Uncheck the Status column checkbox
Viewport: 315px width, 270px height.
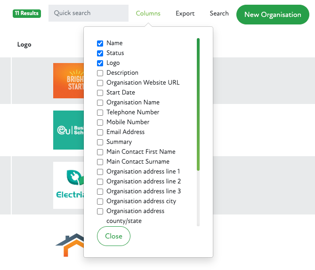(x=100, y=53)
